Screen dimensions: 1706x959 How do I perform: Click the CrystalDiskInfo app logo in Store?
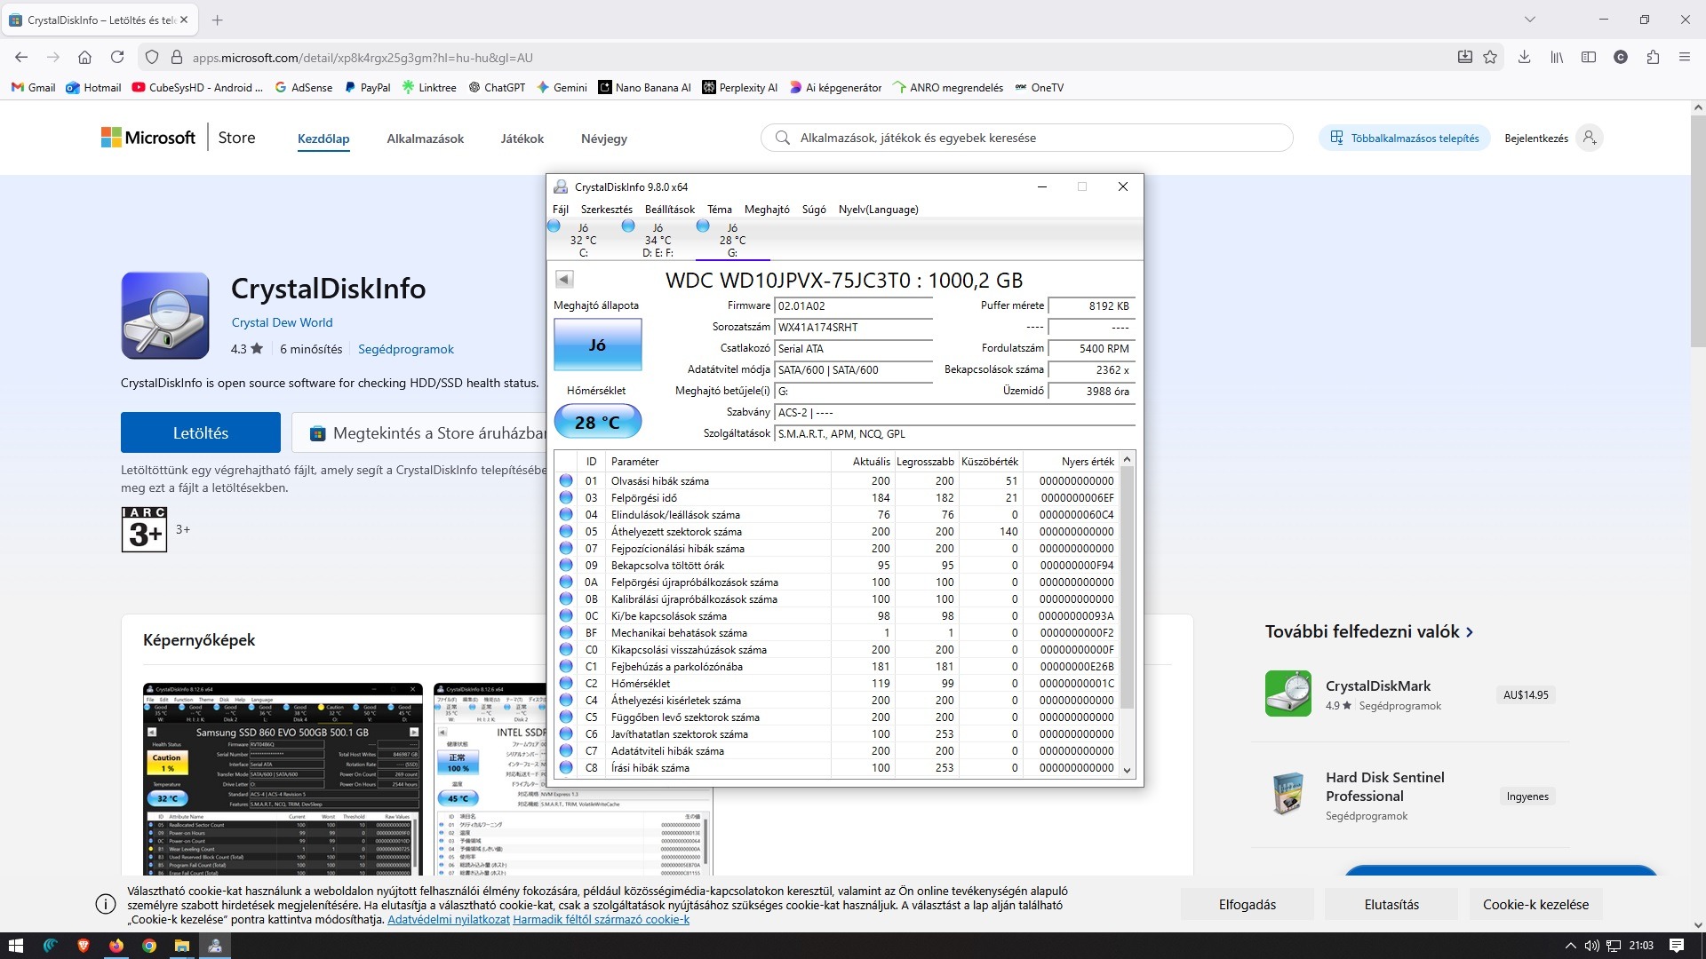(x=165, y=315)
